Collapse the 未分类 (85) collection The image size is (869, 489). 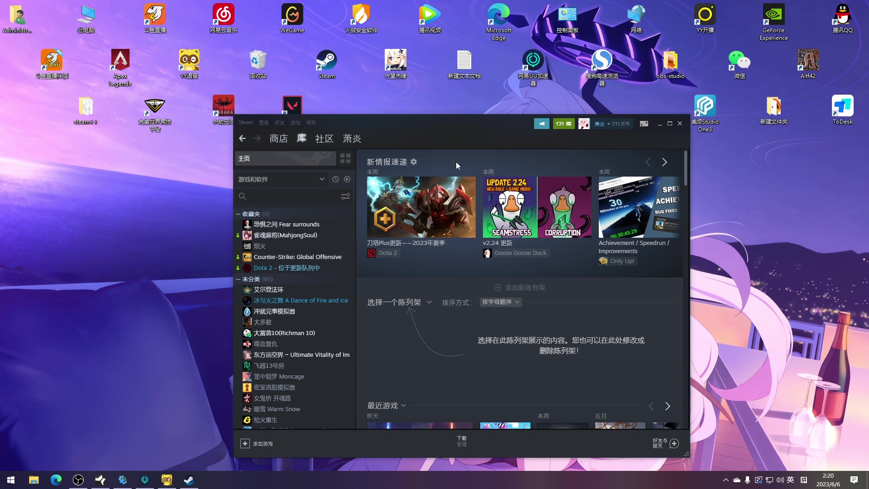pos(239,279)
